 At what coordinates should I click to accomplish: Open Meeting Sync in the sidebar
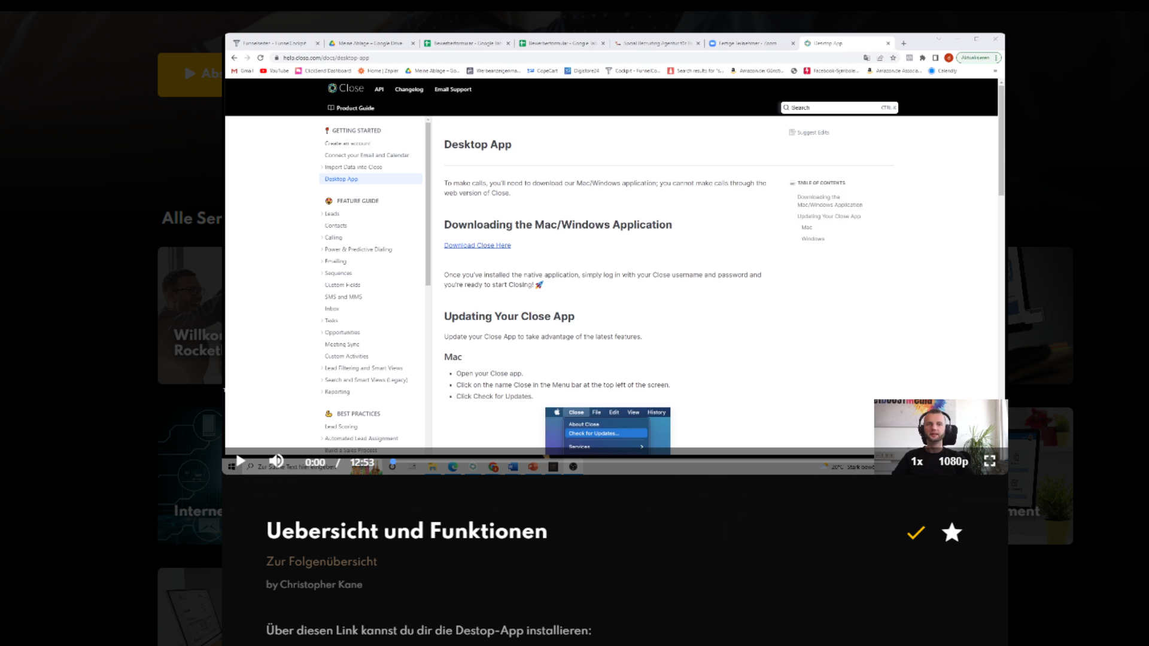click(x=342, y=345)
